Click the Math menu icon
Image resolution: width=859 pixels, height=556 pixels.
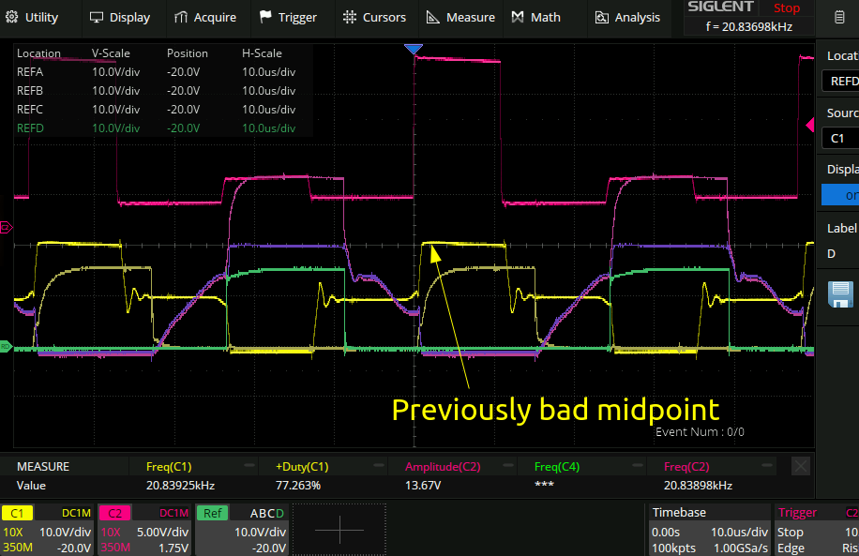click(x=519, y=17)
